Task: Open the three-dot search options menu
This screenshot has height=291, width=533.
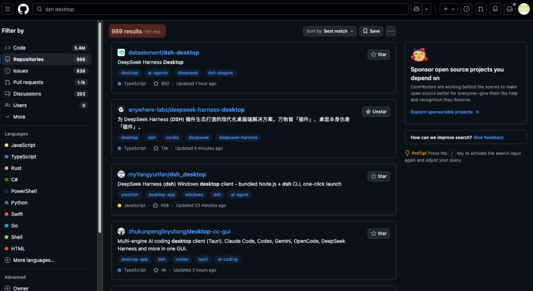Action: coord(391,31)
